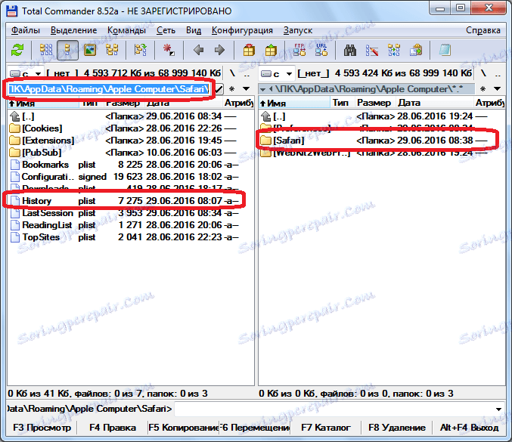Select History plist file

[131, 201]
